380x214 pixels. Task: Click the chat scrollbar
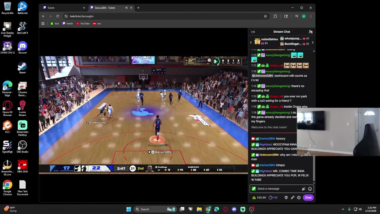click(314, 116)
